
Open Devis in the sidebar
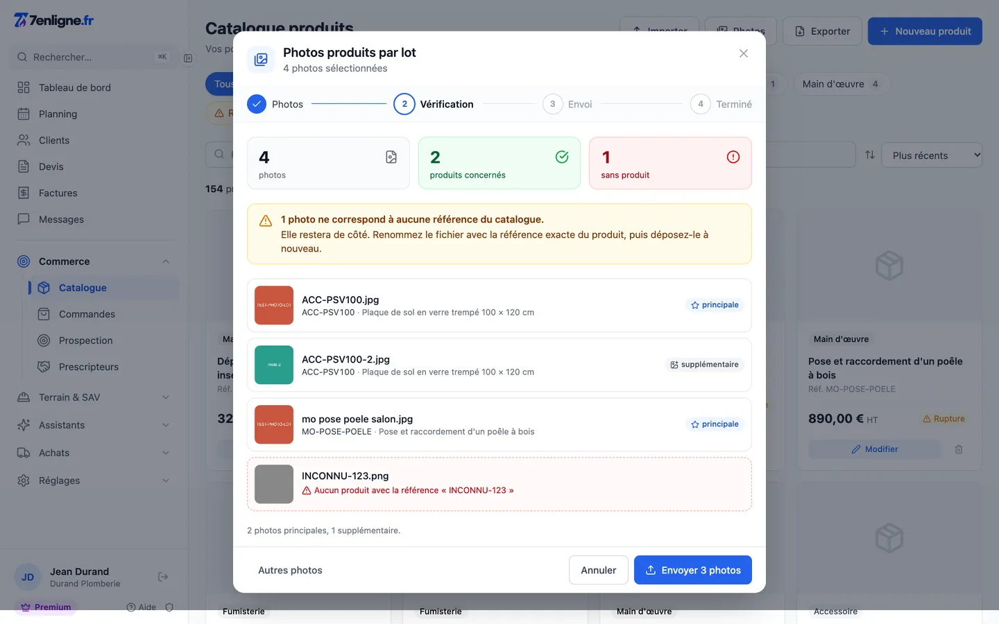94,166
